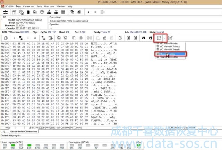This screenshot has height=150, width=222.
Task: Select WD Marvell header from the dropdown
Action: tap(169, 43)
